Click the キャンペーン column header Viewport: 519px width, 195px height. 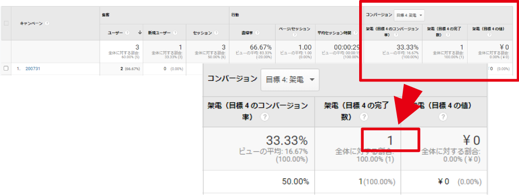pos(32,23)
